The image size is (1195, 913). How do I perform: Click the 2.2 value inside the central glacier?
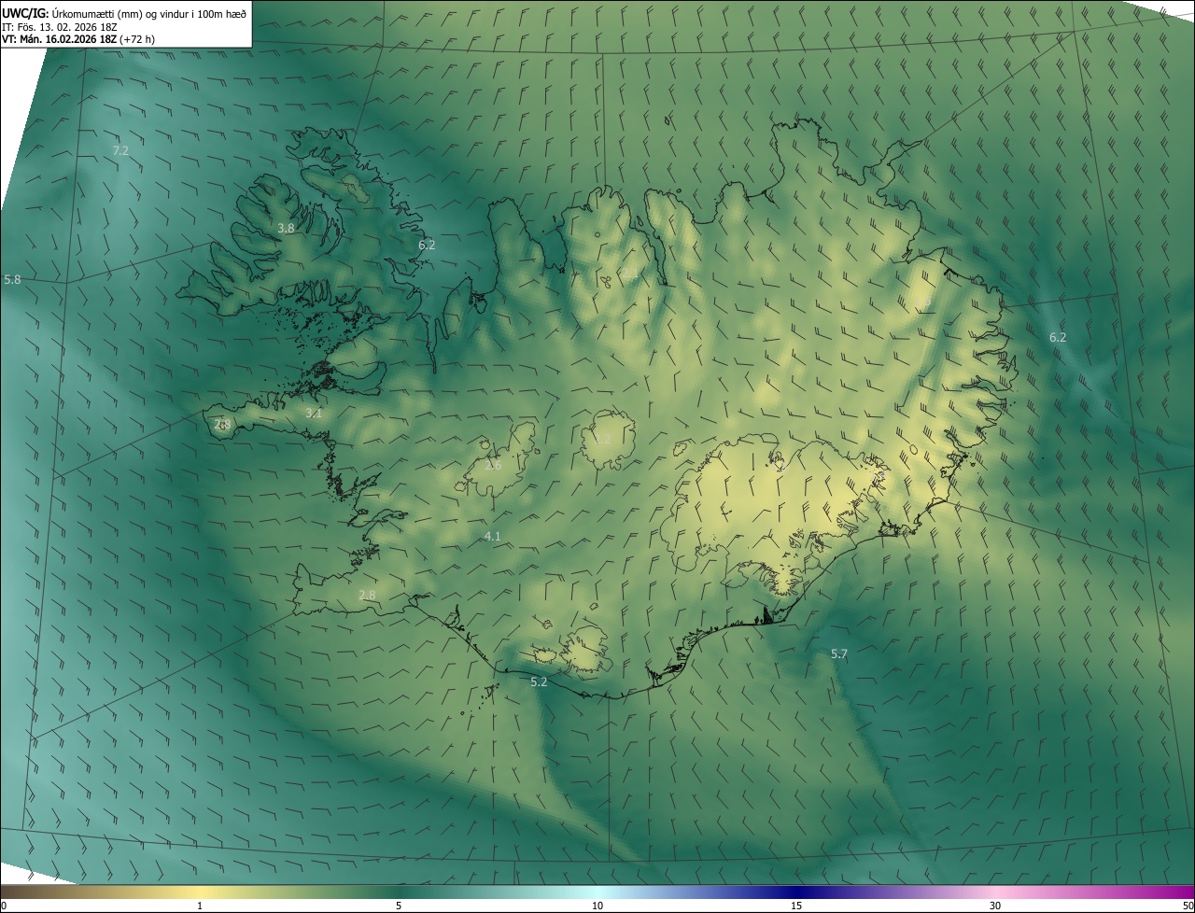[603, 440]
